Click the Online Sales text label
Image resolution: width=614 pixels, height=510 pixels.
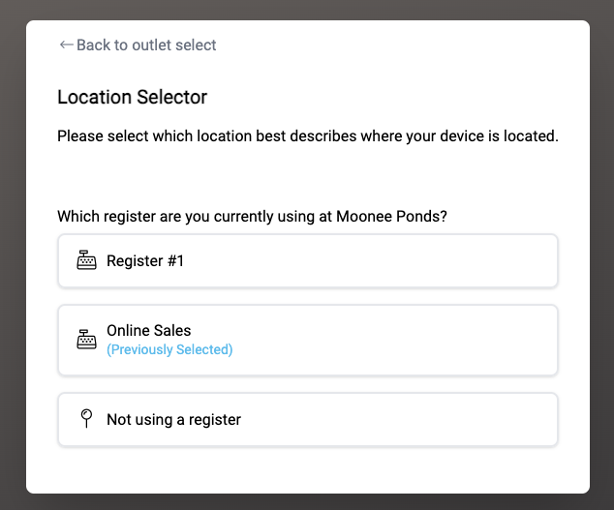pyautogui.click(x=149, y=331)
